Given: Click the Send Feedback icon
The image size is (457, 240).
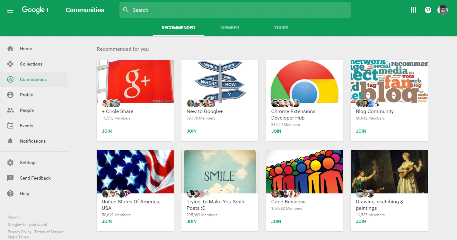Looking at the screenshot, I should click(x=10, y=178).
